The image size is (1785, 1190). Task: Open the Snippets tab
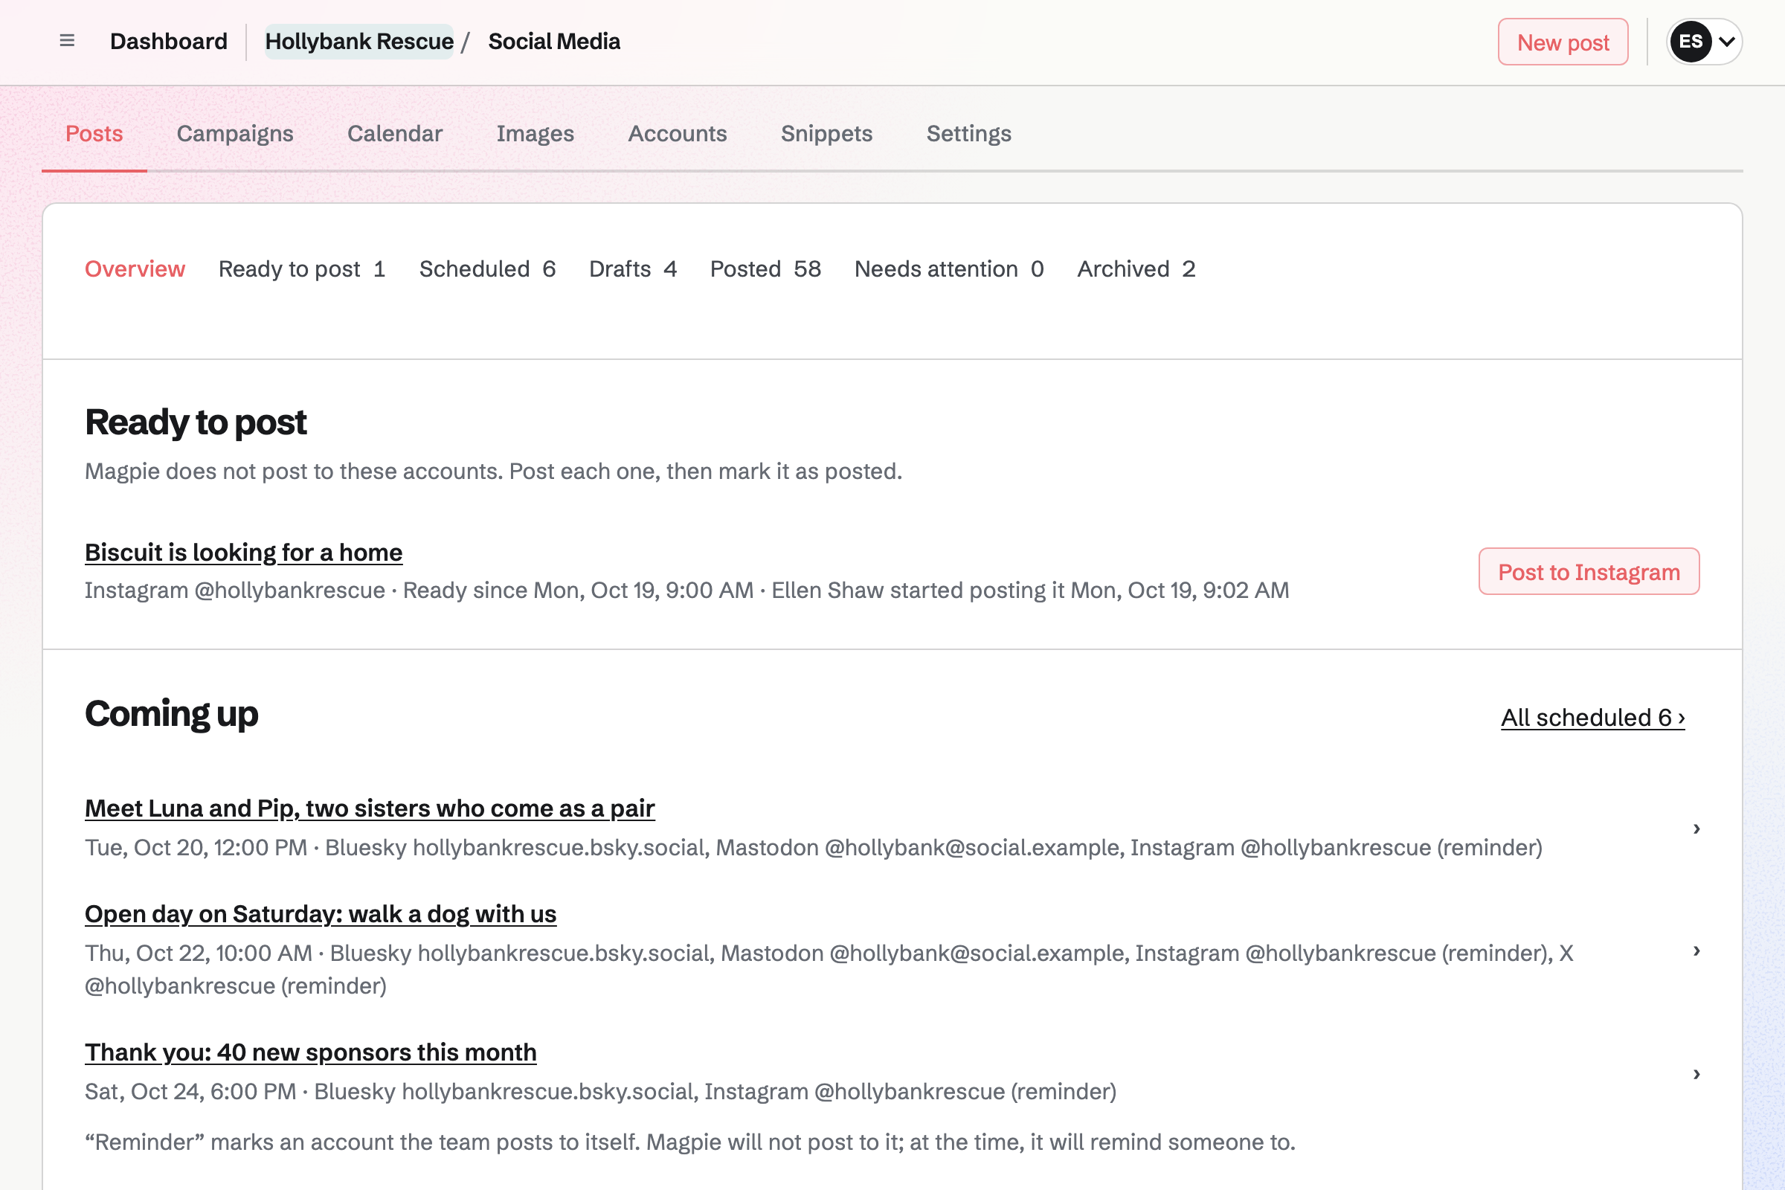[826, 134]
